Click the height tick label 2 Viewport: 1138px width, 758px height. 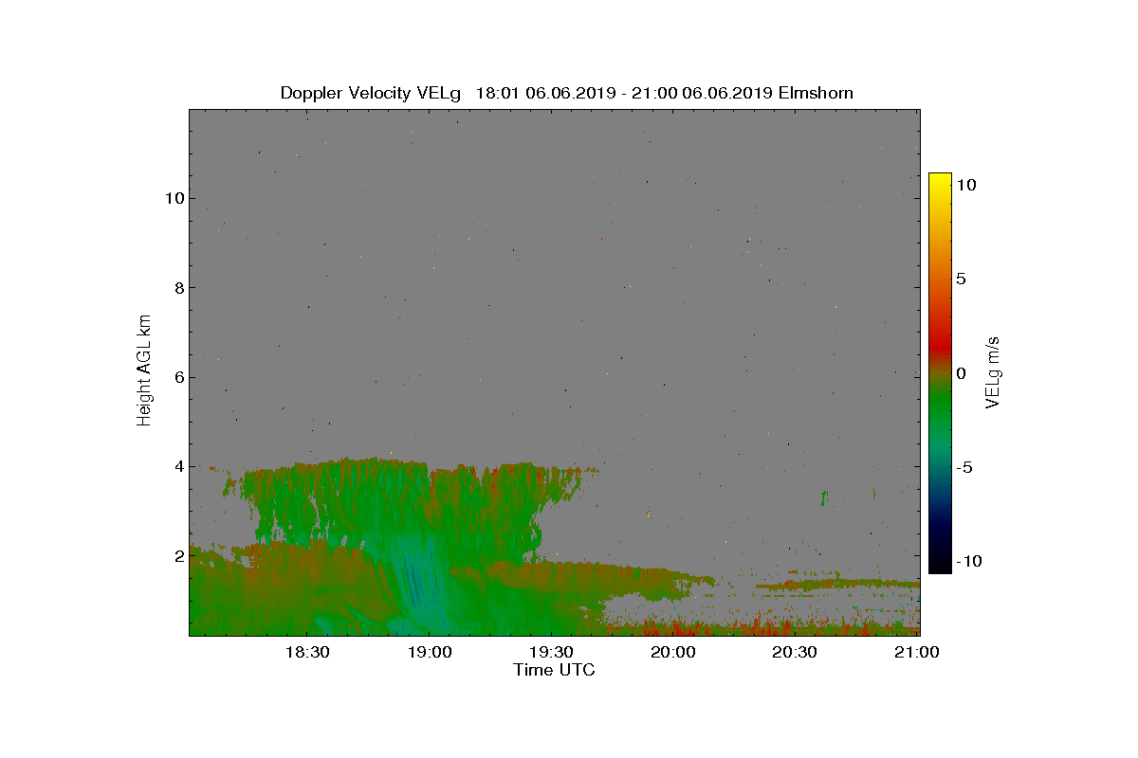(178, 555)
